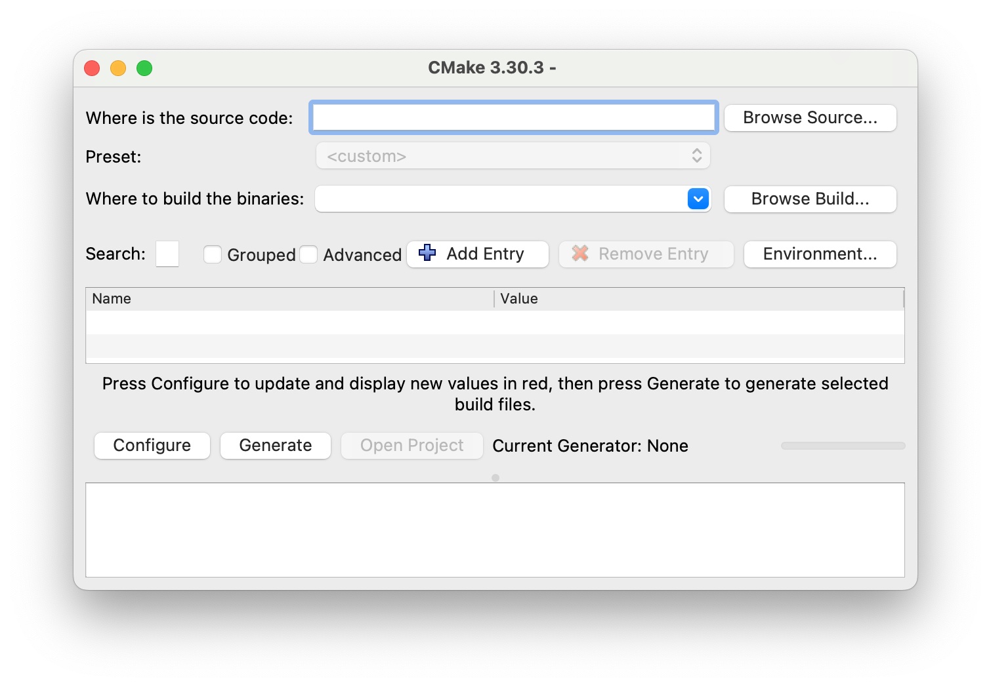
Task: Click the 'Where to build the binaries:' label
Action: click(195, 199)
